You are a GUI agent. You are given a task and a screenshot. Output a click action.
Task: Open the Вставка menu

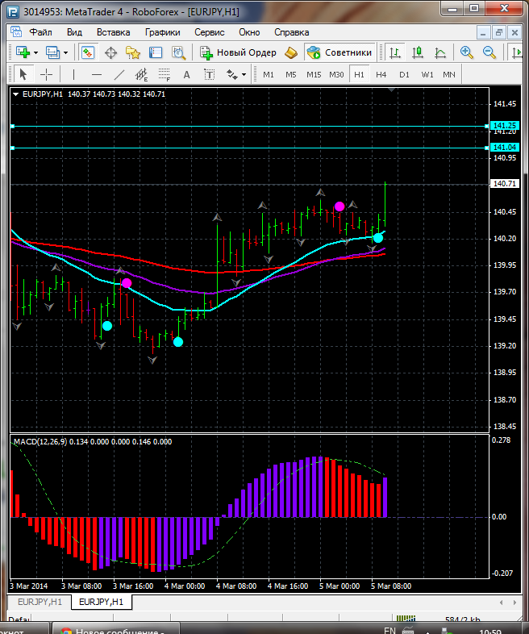[113, 32]
